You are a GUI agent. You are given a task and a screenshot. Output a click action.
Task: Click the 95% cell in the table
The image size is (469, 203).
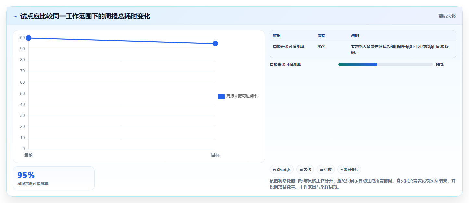[x=322, y=47]
